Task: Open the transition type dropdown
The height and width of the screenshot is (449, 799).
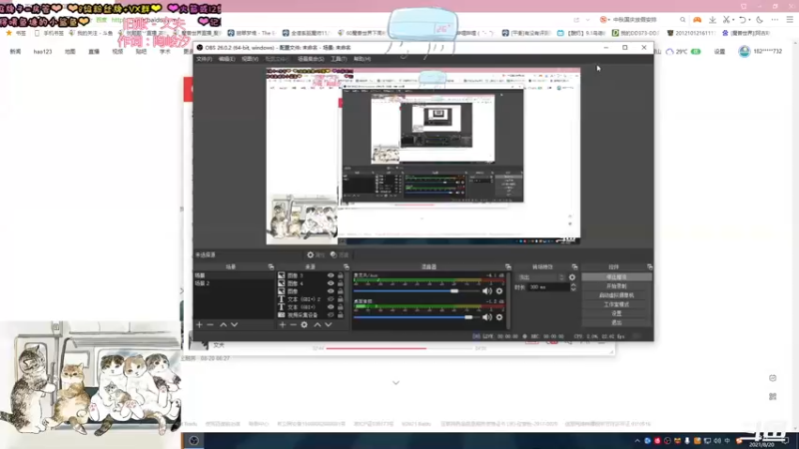Action: pyautogui.click(x=540, y=277)
